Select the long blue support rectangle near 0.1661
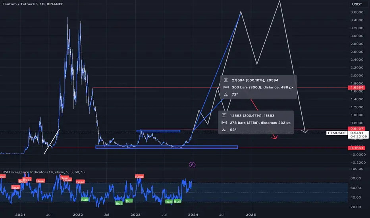 (167, 147)
